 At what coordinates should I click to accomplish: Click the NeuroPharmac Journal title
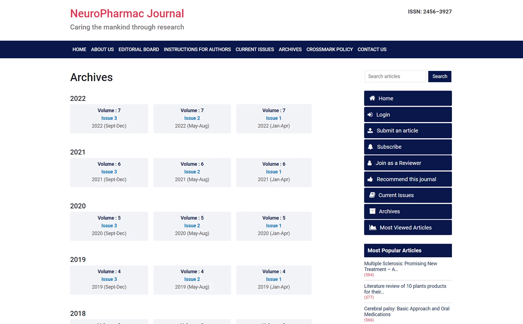coord(127,13)
